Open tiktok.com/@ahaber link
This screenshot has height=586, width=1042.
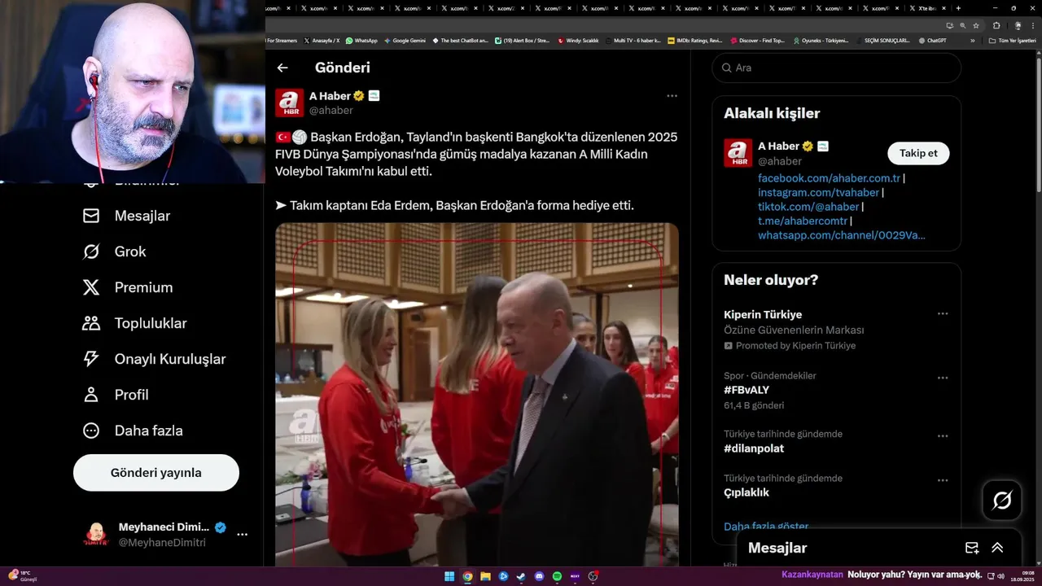808,207
